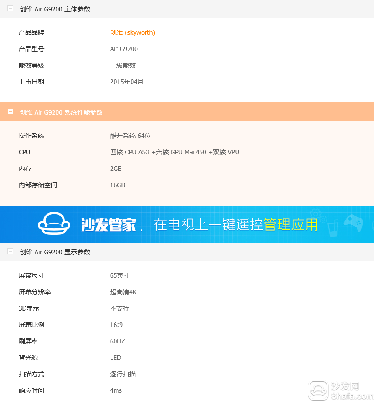Select the 屏幕比例 label
The image size is (374, 401).
(x=32, y=325)
